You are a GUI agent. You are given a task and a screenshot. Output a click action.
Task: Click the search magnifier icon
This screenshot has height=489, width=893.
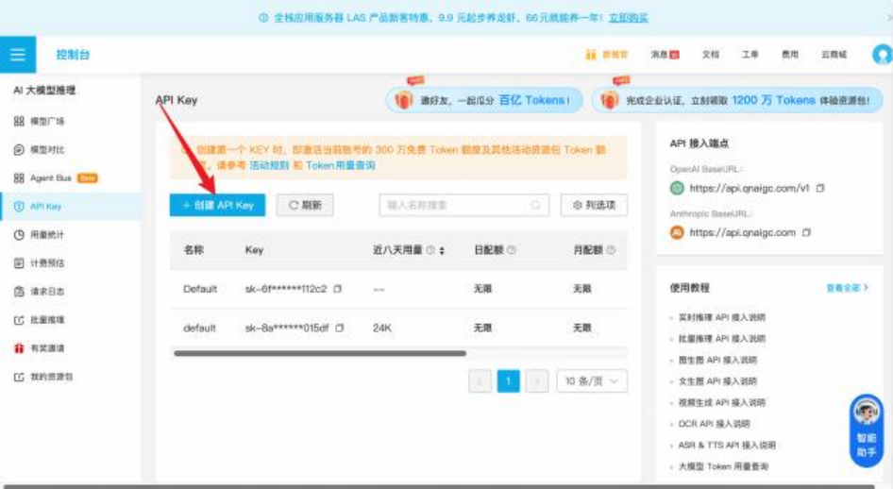pyautogui.click(x=535, y=205)
